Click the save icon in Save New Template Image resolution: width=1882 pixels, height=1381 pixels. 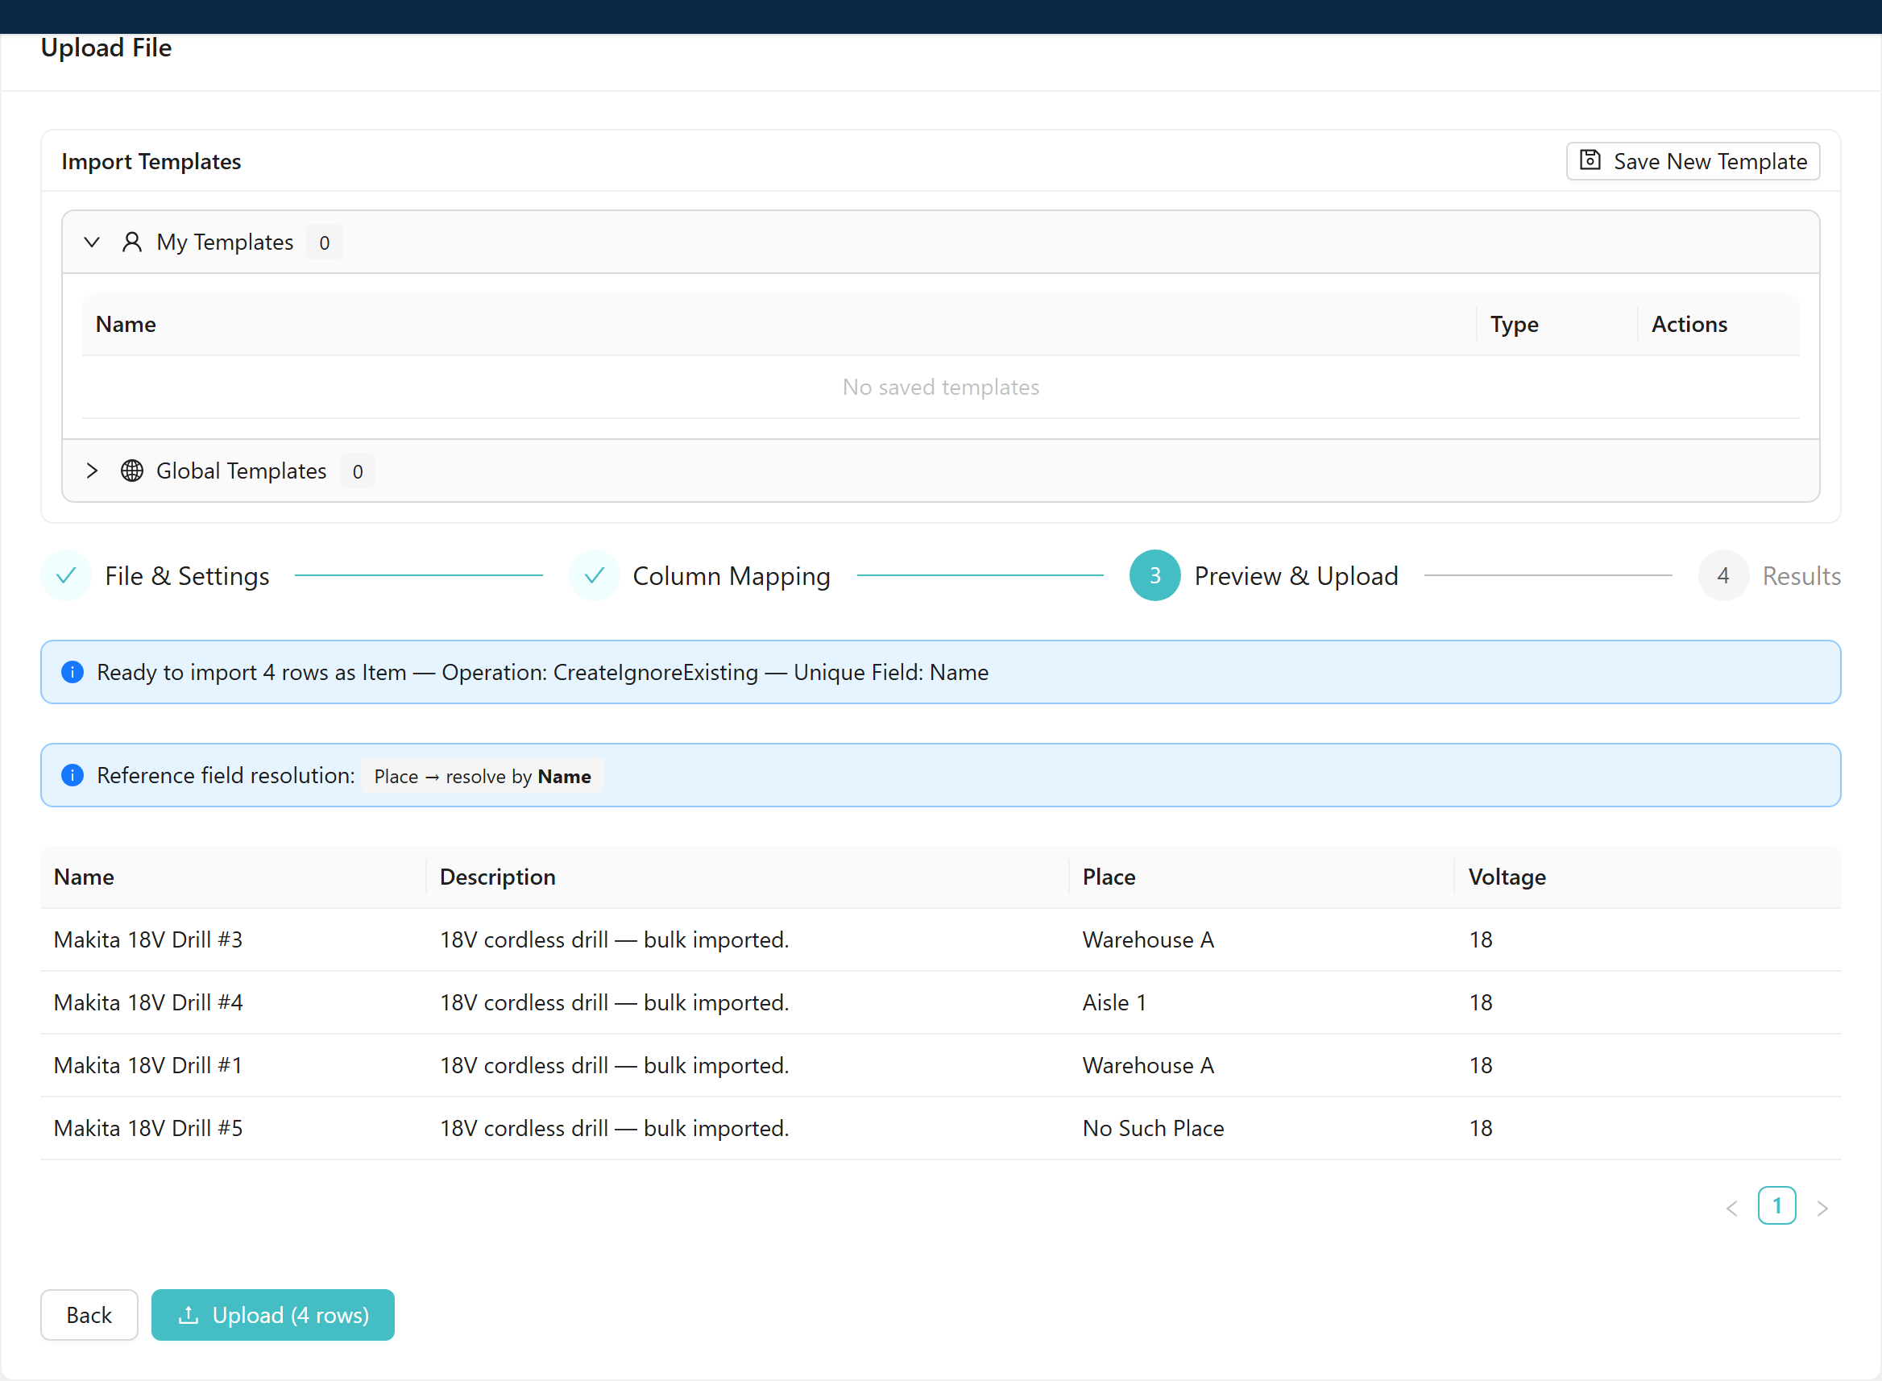1590,160
